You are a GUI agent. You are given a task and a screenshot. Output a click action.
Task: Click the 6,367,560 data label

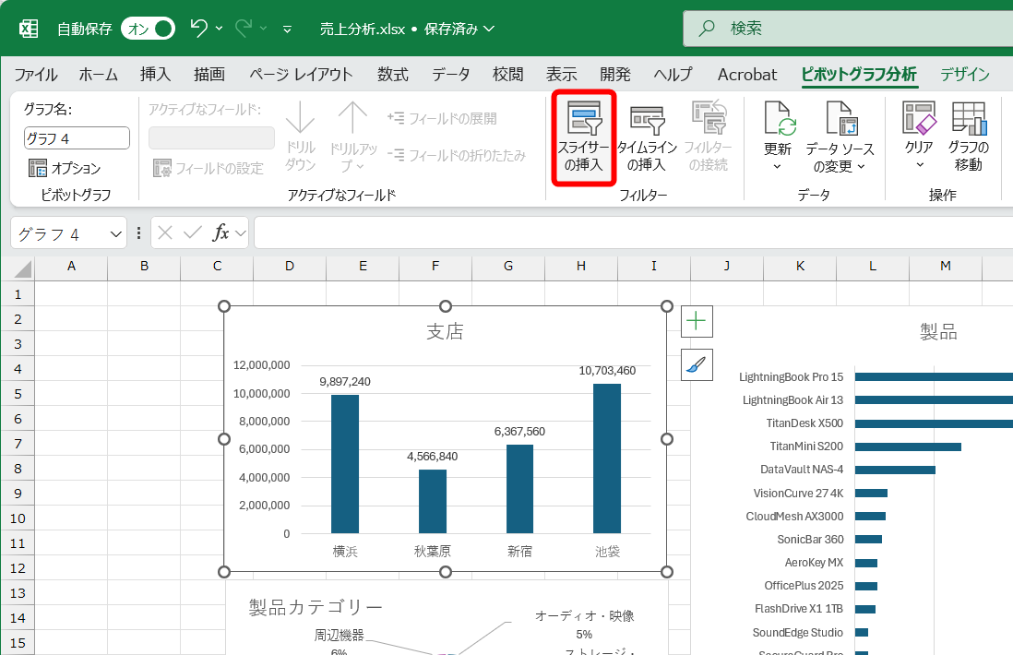(519, 432)
